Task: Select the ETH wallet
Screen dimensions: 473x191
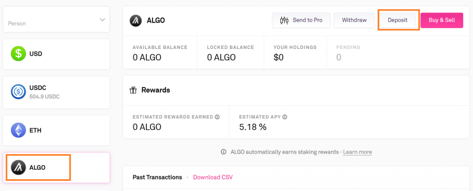Action: 56,131
